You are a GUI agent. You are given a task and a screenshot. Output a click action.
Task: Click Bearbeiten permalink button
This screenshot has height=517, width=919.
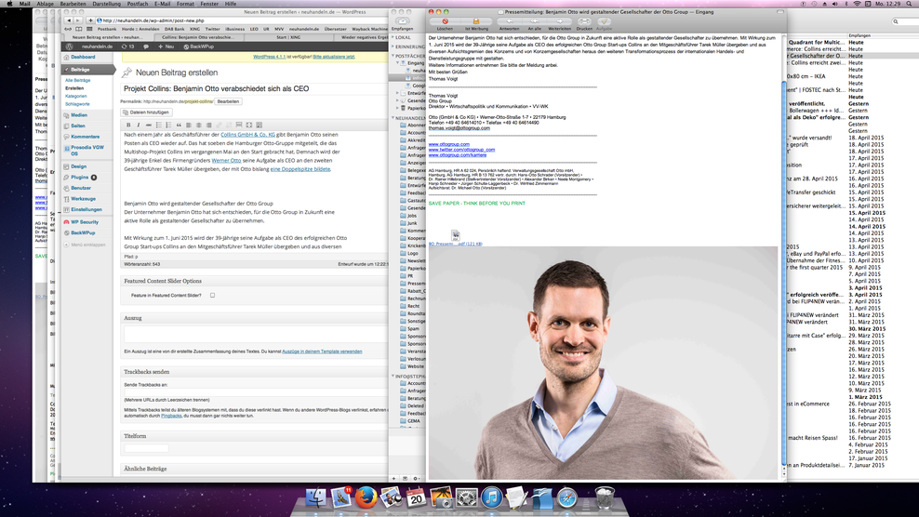point(228,101)
